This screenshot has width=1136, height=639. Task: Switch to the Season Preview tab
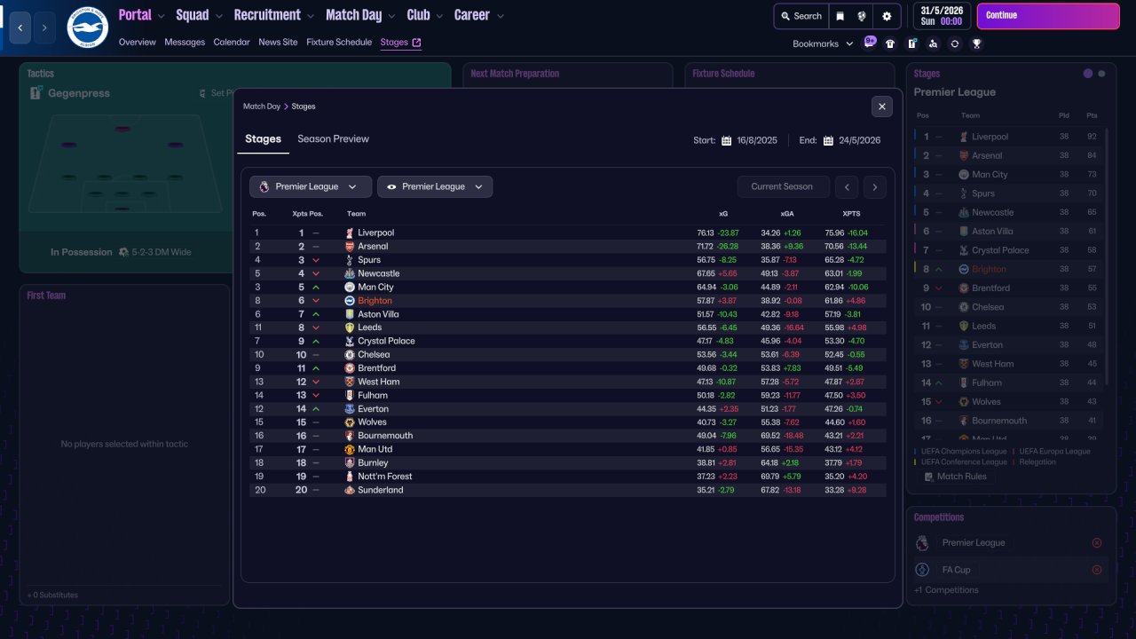coord(333,139)
